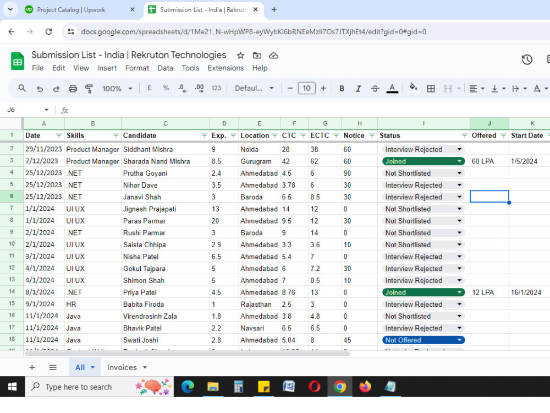The image size is (550, 413).
Task: Open the fill color bucket
Action: pos(413,88)
